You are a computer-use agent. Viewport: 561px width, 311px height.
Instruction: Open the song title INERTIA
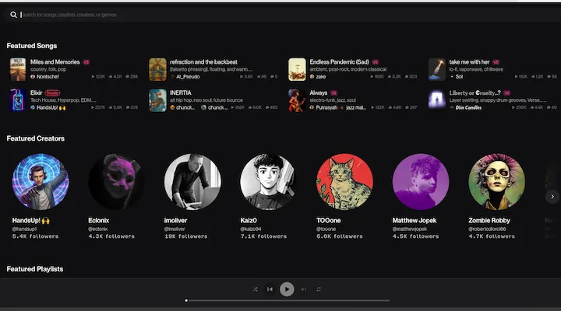(x=181, y=93)
